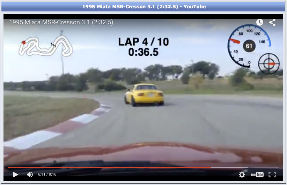Click the g-force crosshair gauge

pos(269,64)
